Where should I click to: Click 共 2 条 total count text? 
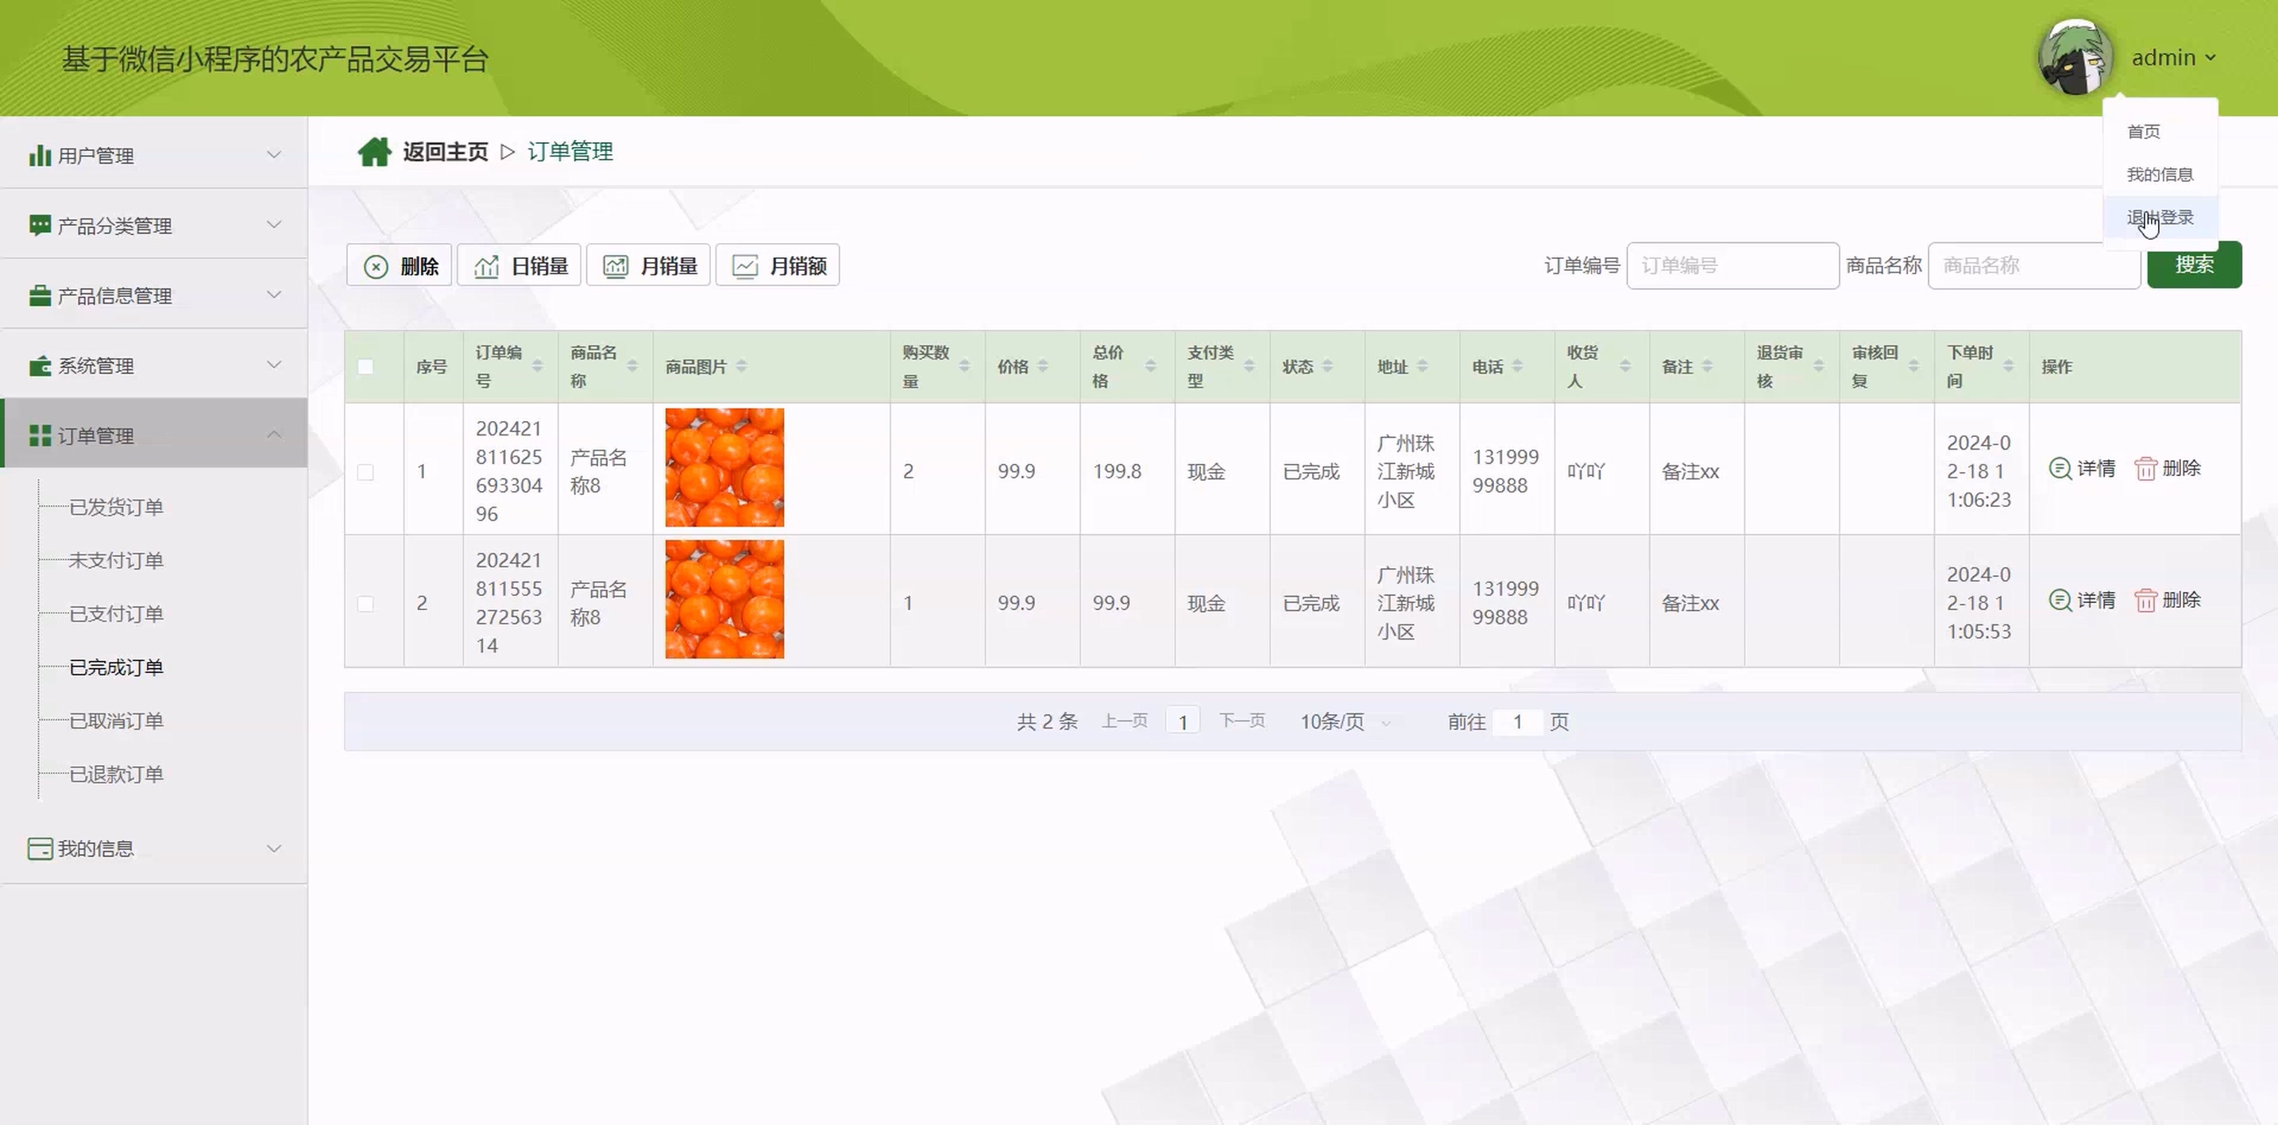[1047, 721]
